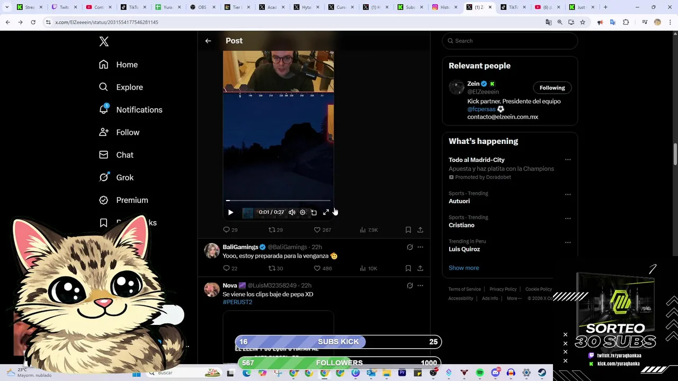678x381 pixels.
Task: Bookmark this page with star icon
Action: click(582, 22)
